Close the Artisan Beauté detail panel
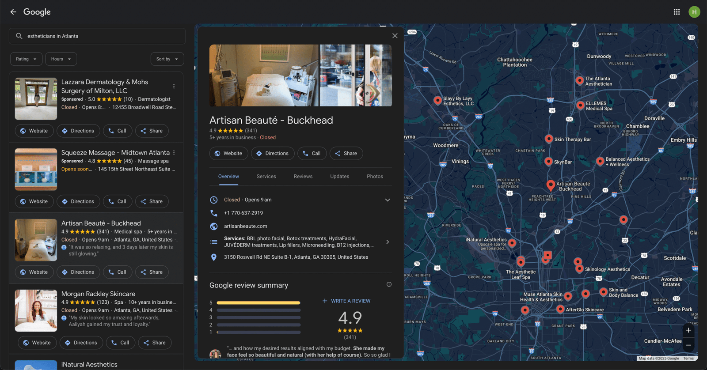Screen dimensions: 707x370 point(395,36)
